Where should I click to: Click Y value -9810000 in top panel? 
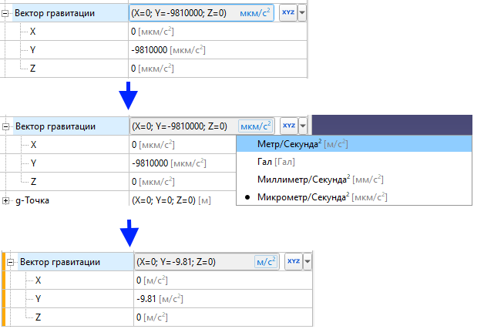[x=151, y=50]
